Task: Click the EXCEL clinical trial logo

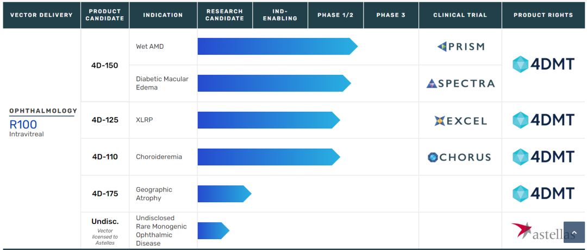Action: tap(460, 120)
